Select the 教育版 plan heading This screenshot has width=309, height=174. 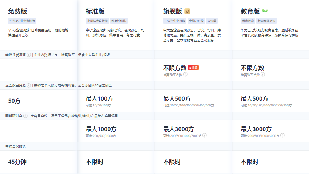[x=250, y=11]
